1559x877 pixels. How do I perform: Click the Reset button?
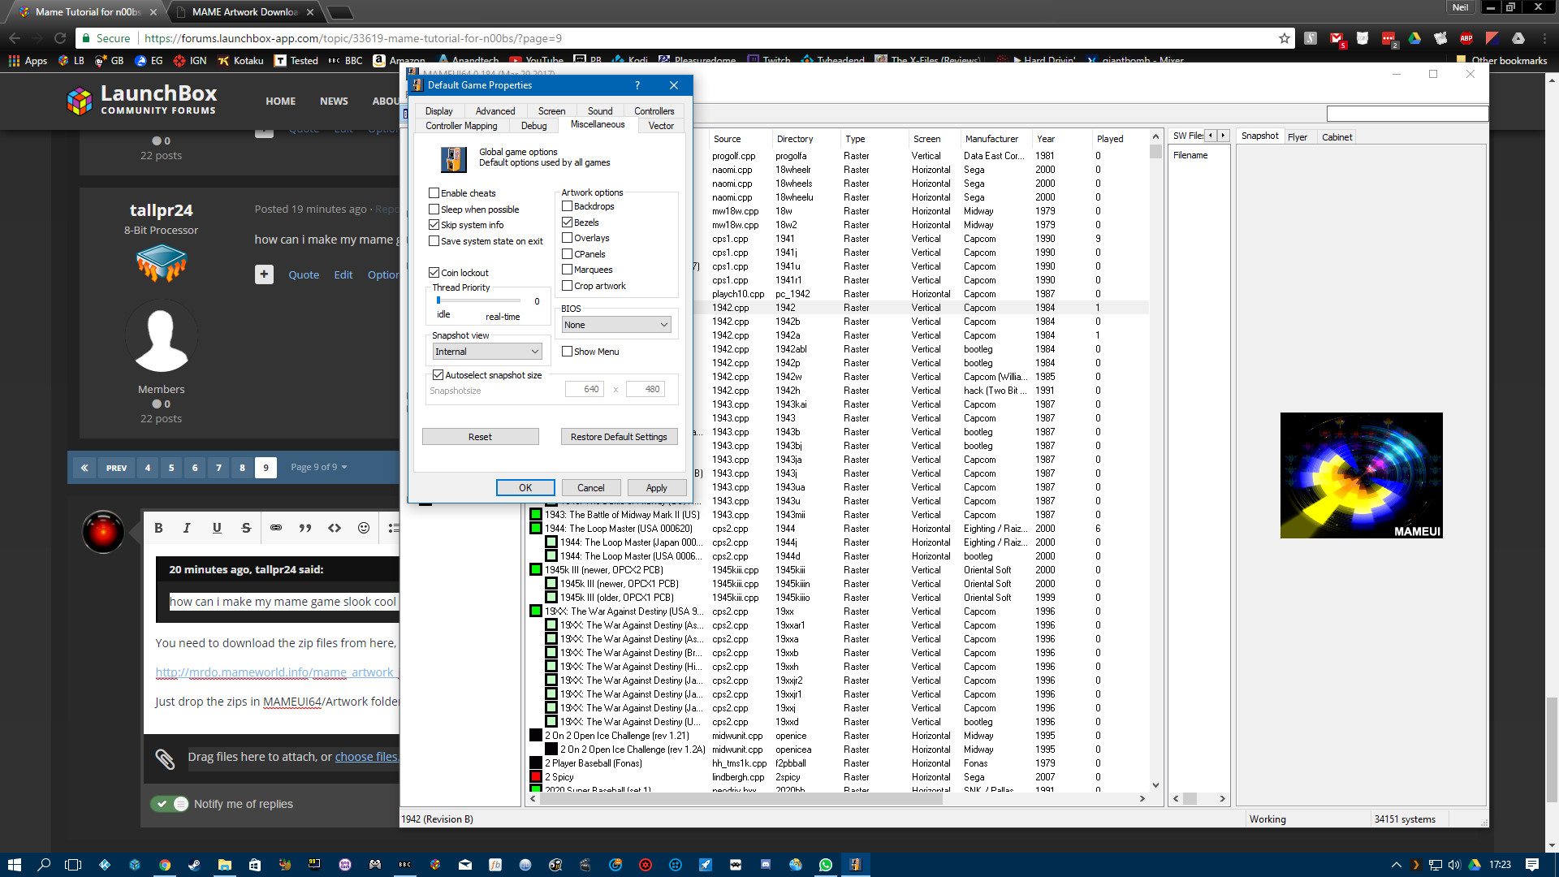(480, 437)
